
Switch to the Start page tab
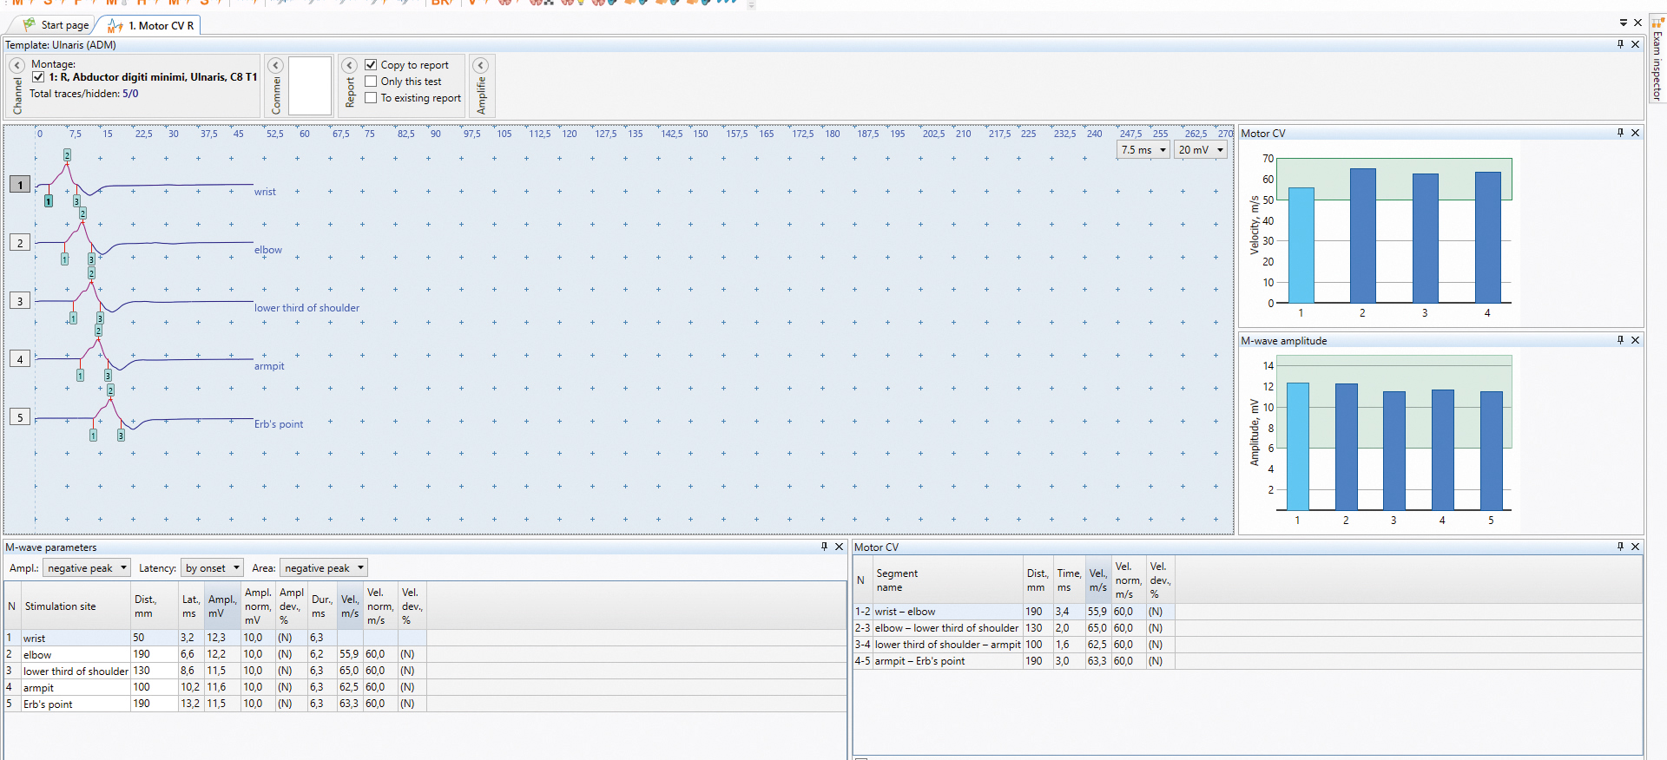pyautogui.click(x=56, y=25)
